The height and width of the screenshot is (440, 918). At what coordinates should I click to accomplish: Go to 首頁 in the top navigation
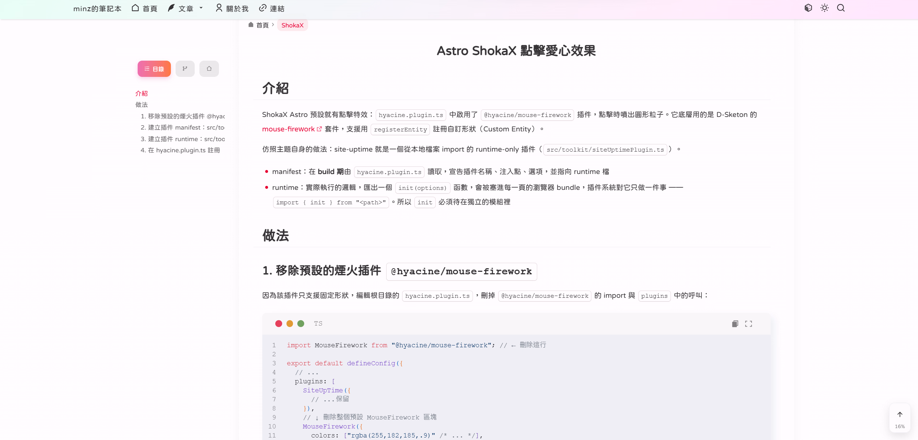tap(145, 8)
